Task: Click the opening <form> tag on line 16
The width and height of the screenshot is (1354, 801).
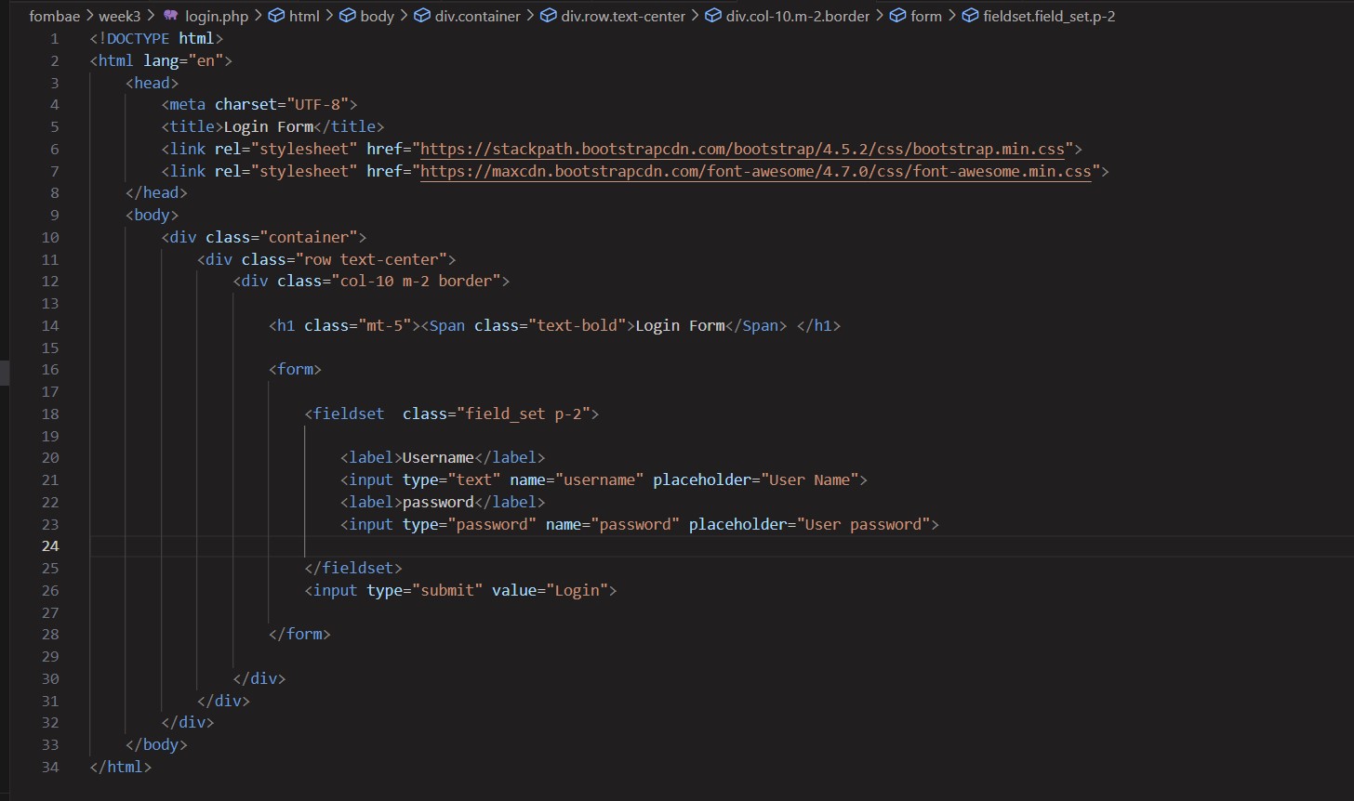Action: pyautogui.click(x=295, y=369)
